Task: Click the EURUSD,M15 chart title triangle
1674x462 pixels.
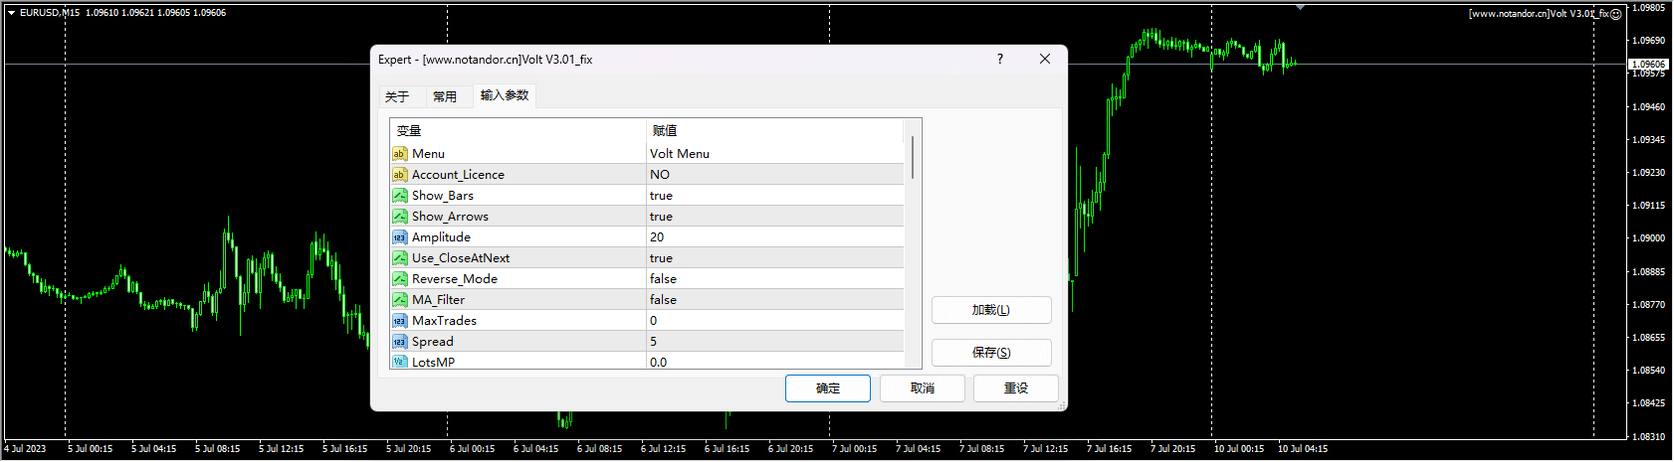Action: click(x=11, y=13)
